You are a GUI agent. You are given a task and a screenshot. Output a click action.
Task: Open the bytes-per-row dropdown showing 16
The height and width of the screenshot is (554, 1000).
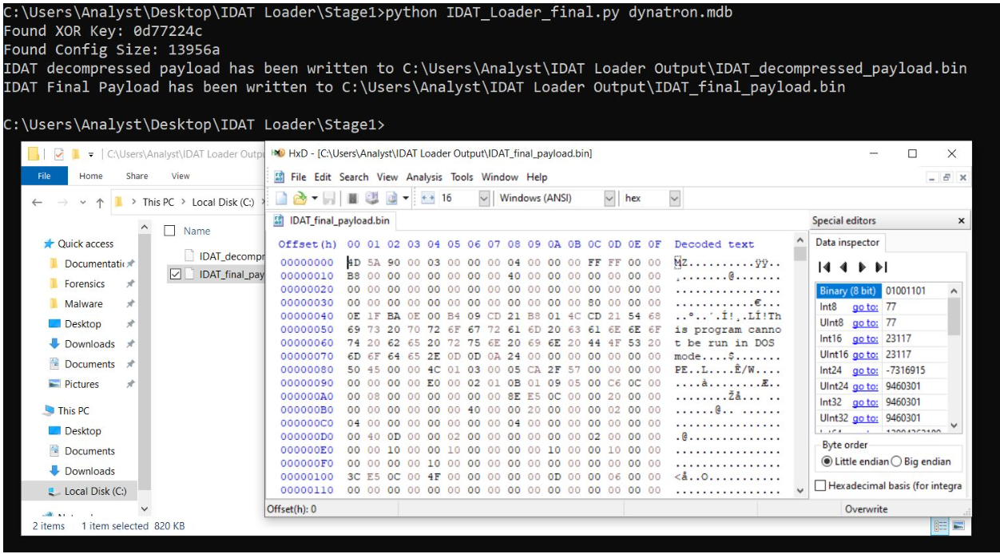click(x=483, y=198)
